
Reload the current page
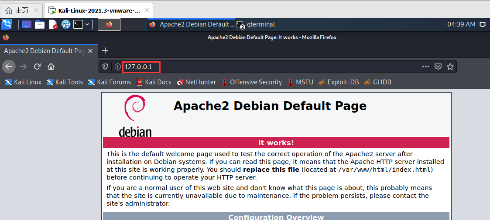[x=37, y=66]
